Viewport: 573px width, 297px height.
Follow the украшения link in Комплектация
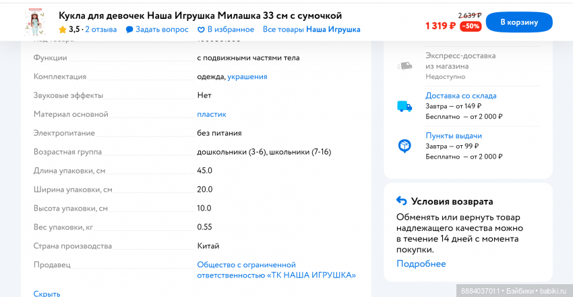[247, 77]
